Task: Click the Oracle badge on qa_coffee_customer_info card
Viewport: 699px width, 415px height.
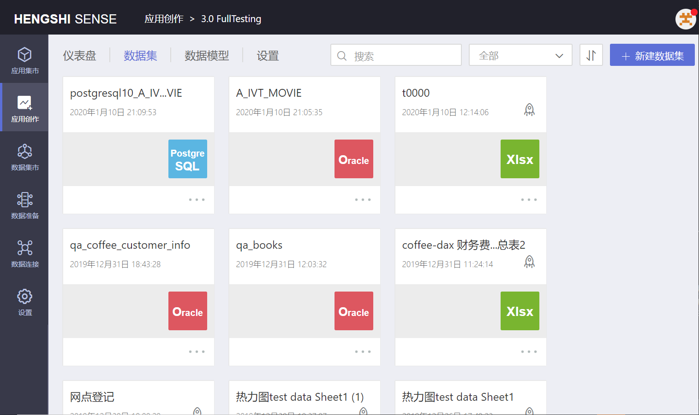Action: coord(188,311)
